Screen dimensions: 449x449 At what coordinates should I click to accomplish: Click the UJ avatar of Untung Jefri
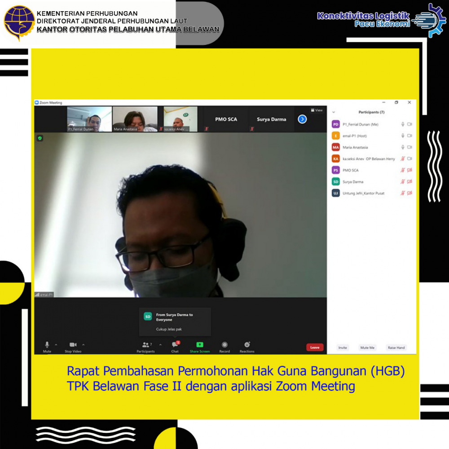[x=335, y=193]
